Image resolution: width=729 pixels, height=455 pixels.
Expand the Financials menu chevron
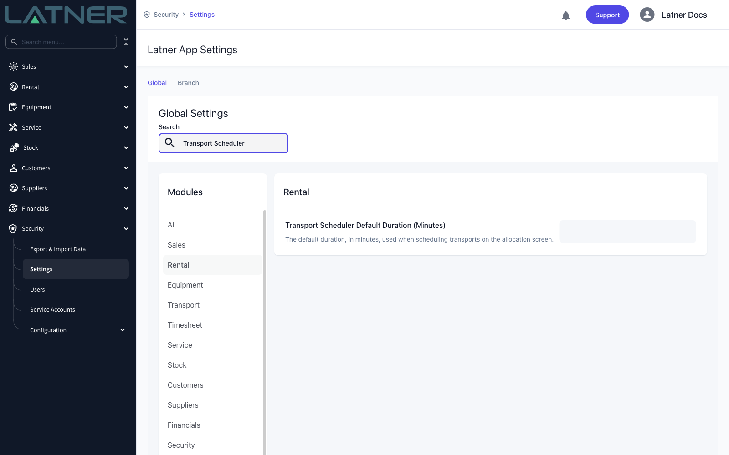(x=126, y=208)
